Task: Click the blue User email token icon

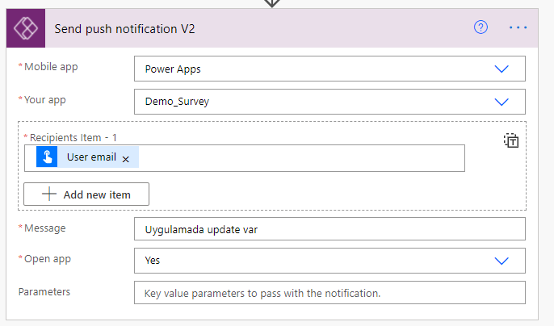Action: pyautogui.click(x=47, y=157)
